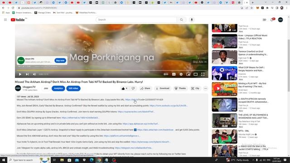Open File Explorer from the taskbar
Screen dimensions: 290x163
pyautogui.click(x=62, y=160)
